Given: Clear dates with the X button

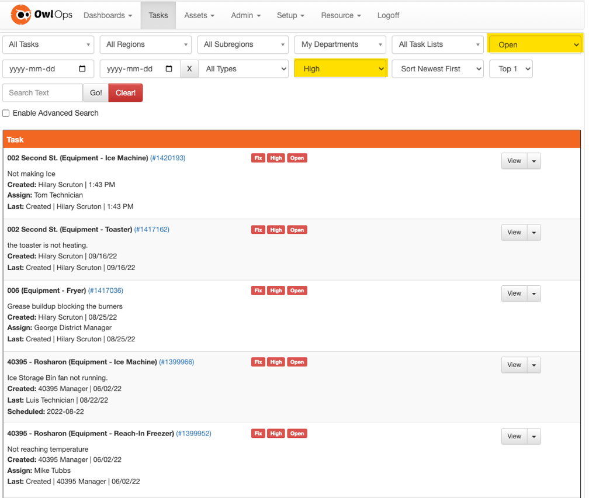Looking at the screenshot, I should pos(189,69).
